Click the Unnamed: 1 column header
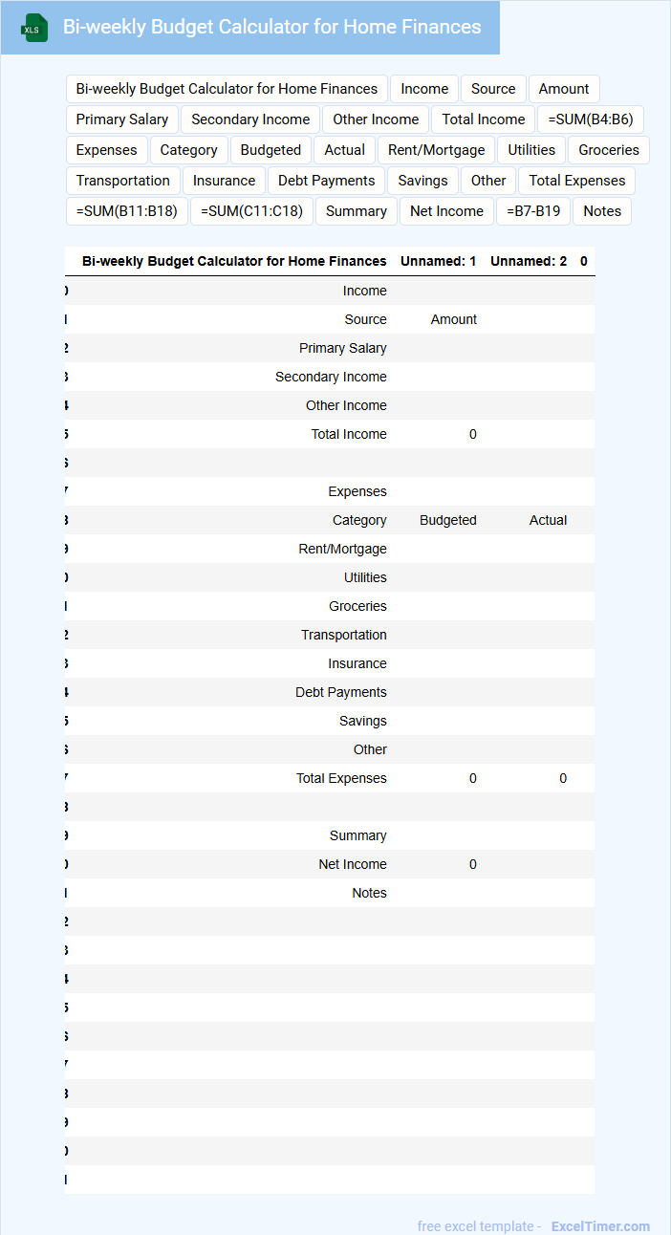671x1235 pixels. point(438,261)
